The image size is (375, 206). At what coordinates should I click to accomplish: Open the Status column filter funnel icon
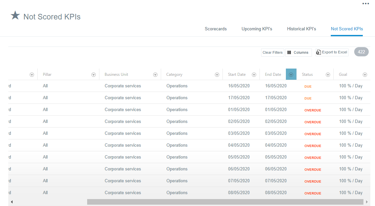tap(328, 74)
